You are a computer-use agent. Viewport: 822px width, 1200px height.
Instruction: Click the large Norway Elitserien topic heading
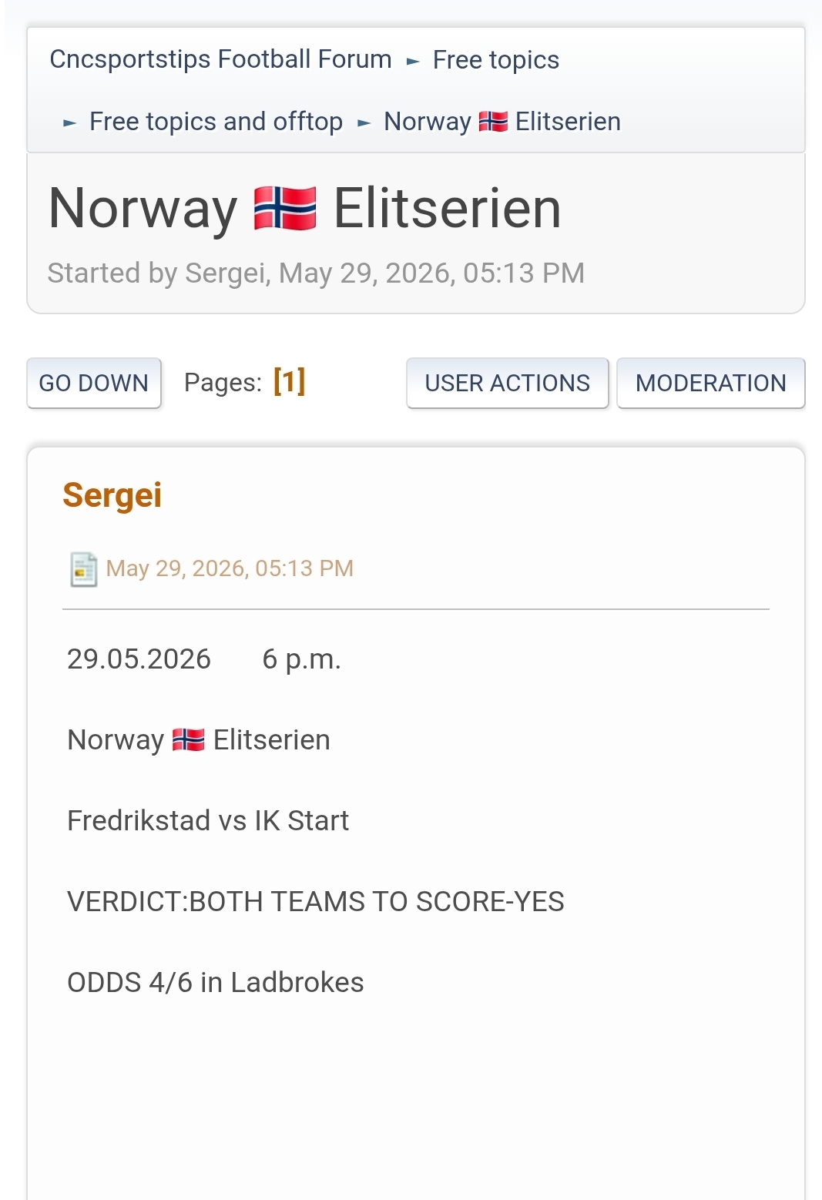[x=305, y=209]
